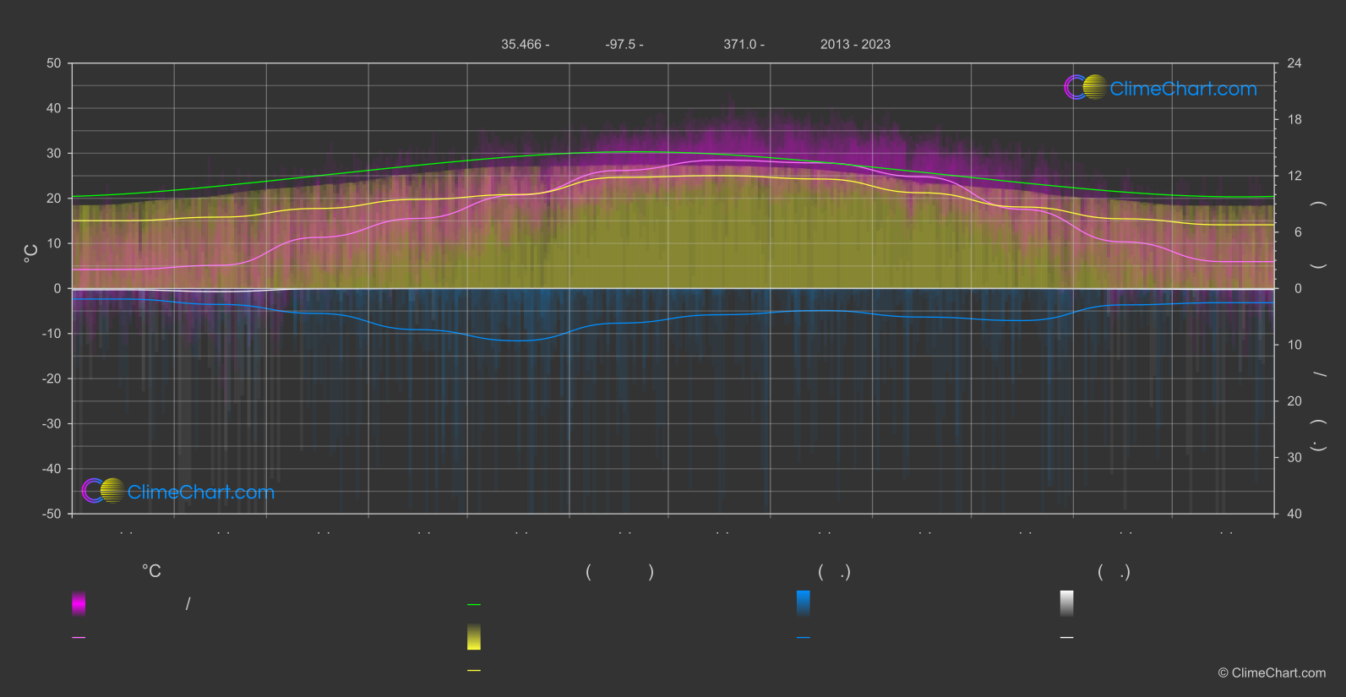Click the 50 tick on temperature axis
The height and width of the screenshot is (697, 1346).
coord(54,63)
